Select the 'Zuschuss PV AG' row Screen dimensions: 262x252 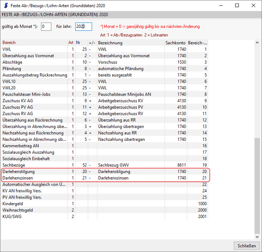coord(105,107)
